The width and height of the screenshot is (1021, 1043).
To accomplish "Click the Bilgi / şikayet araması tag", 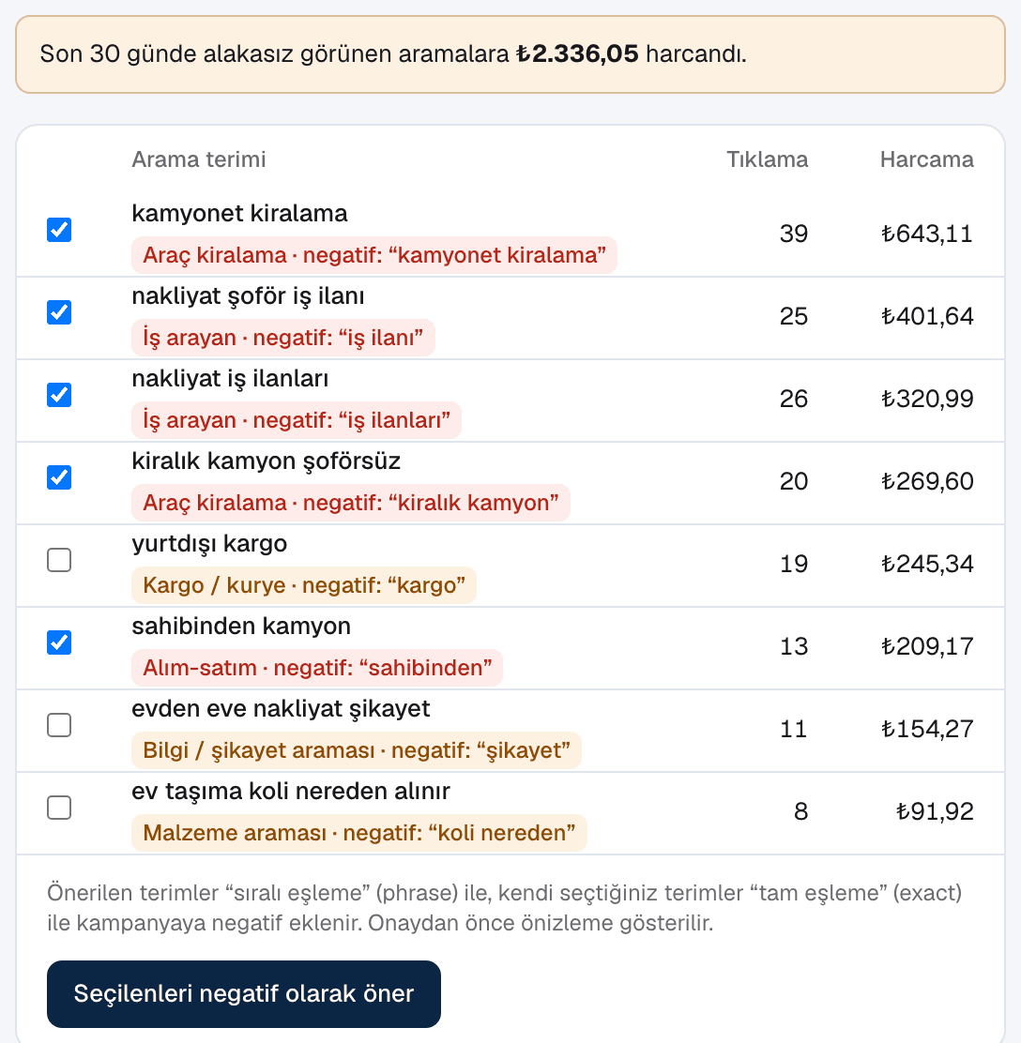I will click(356, 749).
